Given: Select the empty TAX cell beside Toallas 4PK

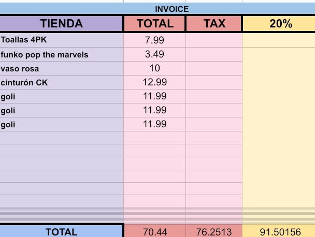Looking at the screenshot, I should [213, 40].
